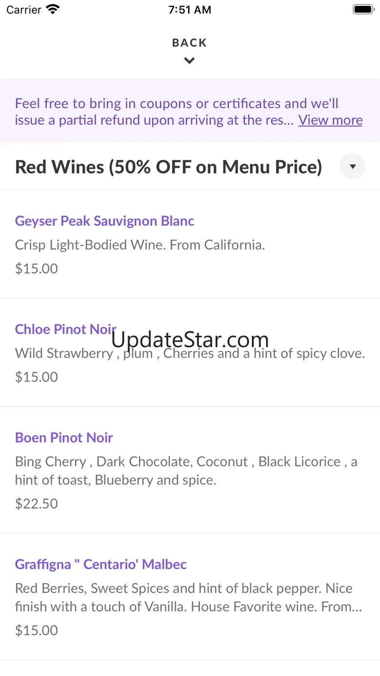The width and height of the screenshot is (380, 676).
Task: Tap the down chevron under BACK
Action: [x=190, y=61]
